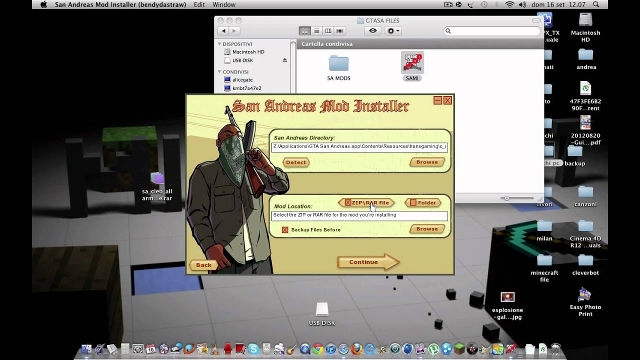Go forward in the Finder window
The height and width of the screenshot is (360, 640).
coord(234,31)
